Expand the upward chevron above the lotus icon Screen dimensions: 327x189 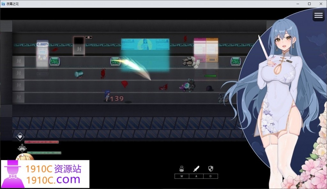pos(22,144)
